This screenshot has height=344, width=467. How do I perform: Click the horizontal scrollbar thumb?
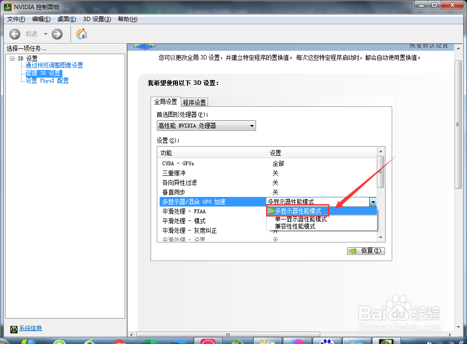click(228, 334)
